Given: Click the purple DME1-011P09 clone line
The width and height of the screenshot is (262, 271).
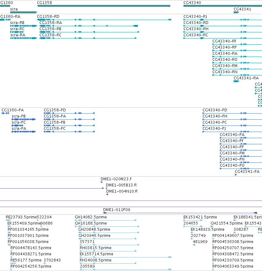Looking at the screenshot, I should point(180,213).
